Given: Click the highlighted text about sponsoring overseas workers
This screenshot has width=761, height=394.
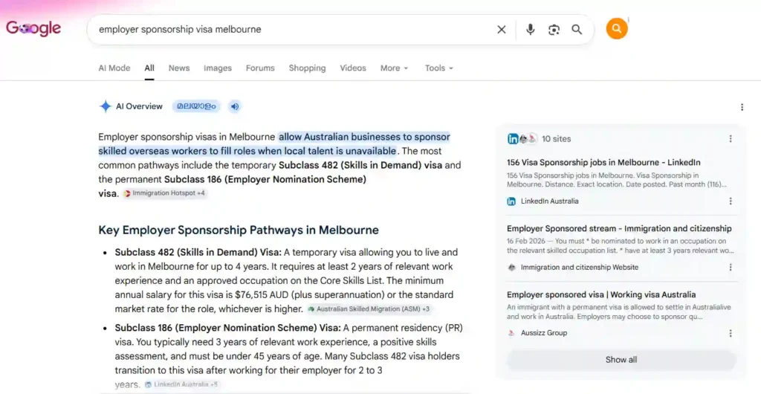Looking at the screenshot, I should 273,143.
